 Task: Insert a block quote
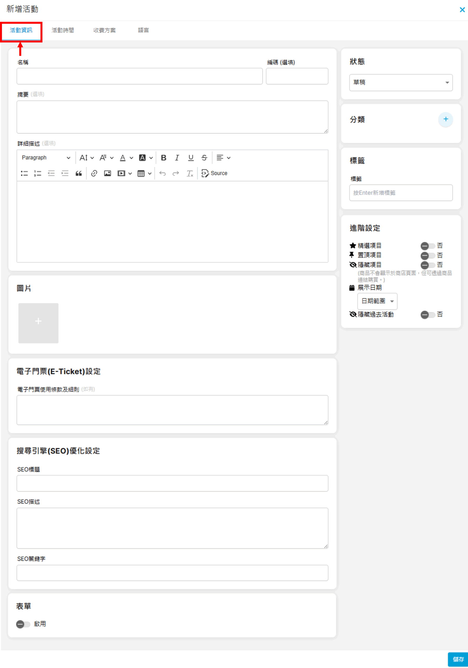click(78, 174)
